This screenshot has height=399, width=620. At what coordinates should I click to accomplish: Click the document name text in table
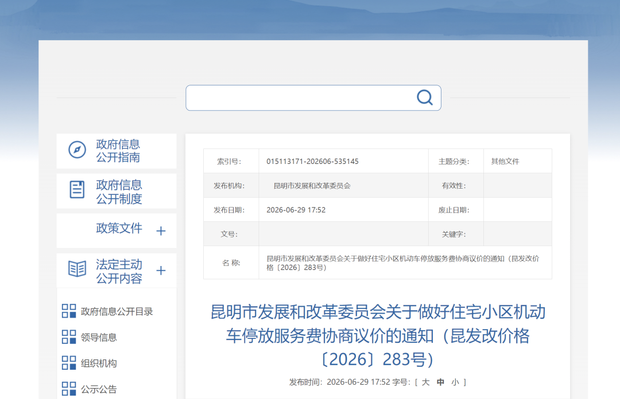tap(402, 263)
